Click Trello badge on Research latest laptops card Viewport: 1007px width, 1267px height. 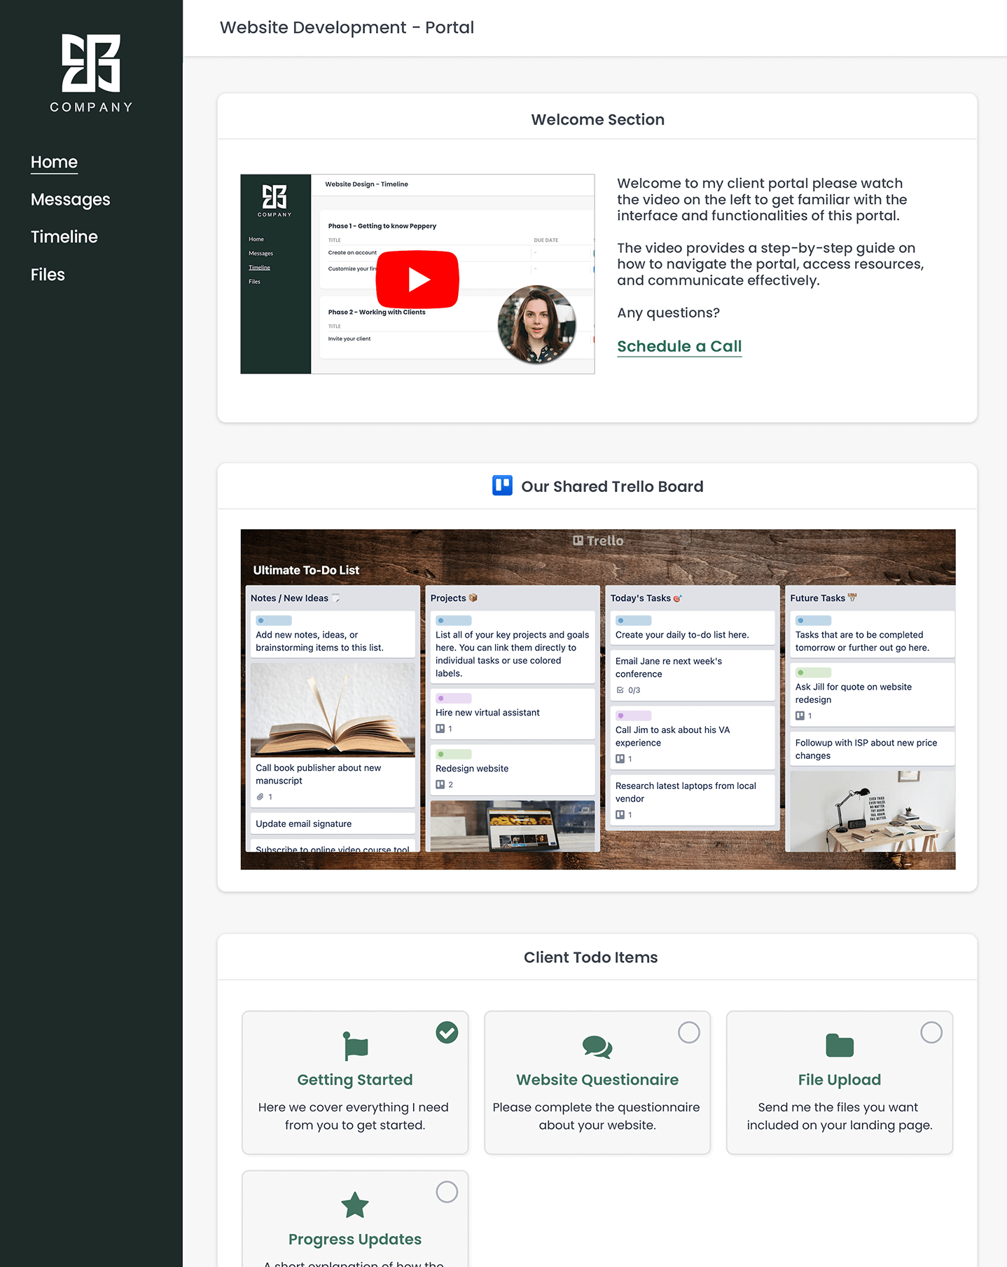click(x=620, y=815)
